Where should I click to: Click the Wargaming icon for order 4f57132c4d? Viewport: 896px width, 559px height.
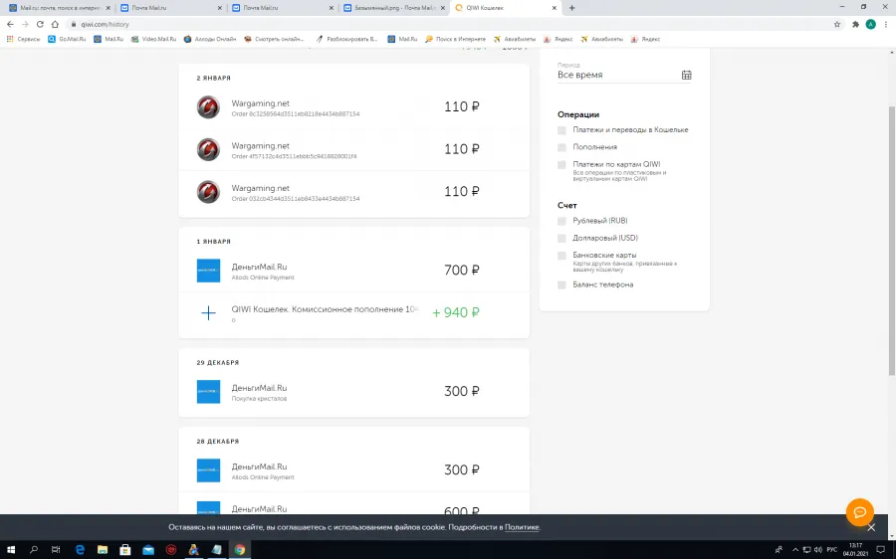pyautogui.click(x=208, y=149)
